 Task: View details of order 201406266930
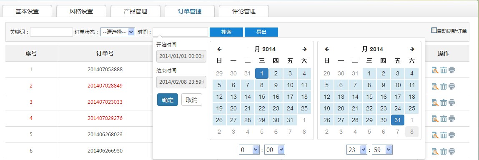tap(435, 151)
